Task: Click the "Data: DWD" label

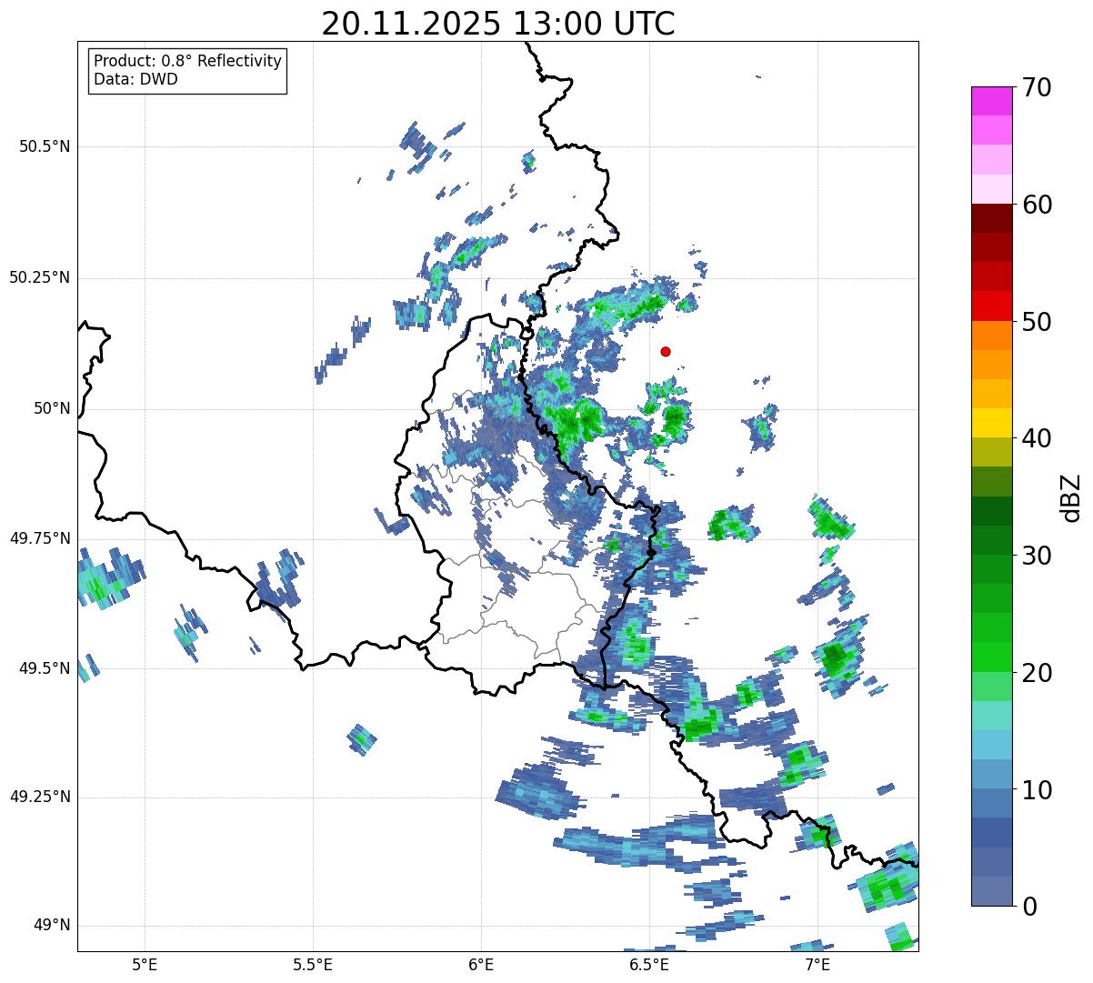Action: pos(135,79)
